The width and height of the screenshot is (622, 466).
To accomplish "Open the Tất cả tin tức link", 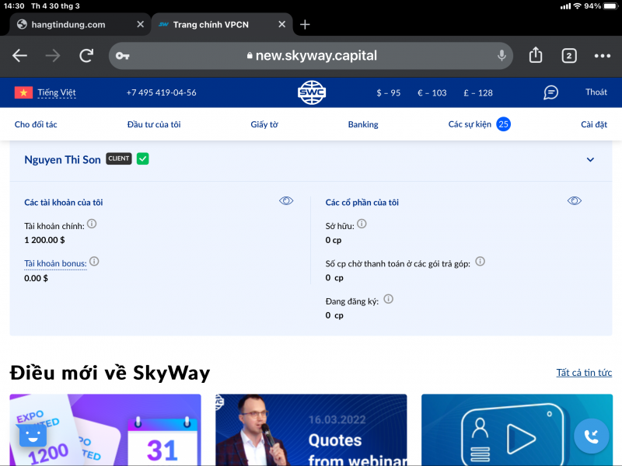I will coord(584,373).
